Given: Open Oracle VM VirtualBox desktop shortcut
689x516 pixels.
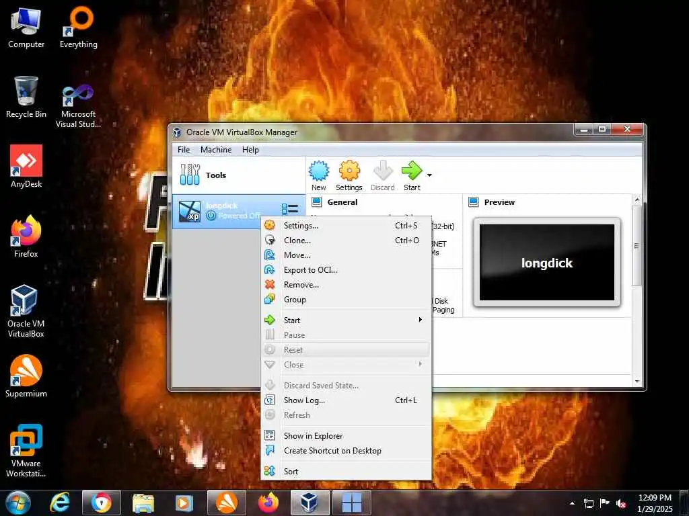Looking at the screenshot, I should pos(26,310).
